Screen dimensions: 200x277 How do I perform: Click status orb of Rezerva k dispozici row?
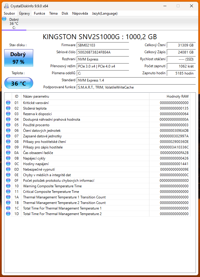tap(8, 114)
